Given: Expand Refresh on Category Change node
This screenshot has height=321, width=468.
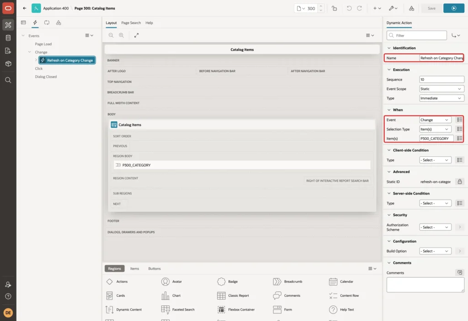Looking at the screenshot, I should 36,60.
